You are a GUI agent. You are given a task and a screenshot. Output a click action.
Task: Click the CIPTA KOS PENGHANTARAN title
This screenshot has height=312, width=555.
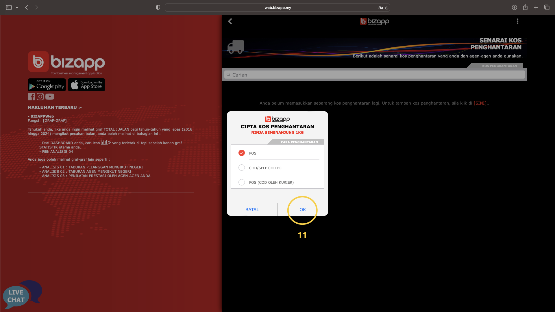pos(277,127)
